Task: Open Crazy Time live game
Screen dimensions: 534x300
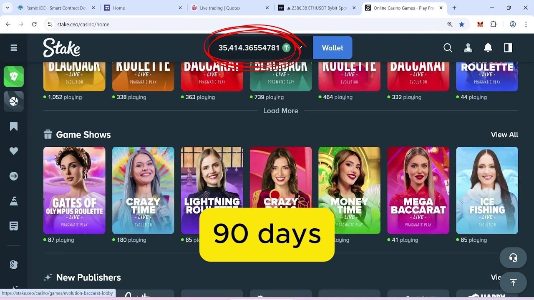Action: tap(143, 190)
